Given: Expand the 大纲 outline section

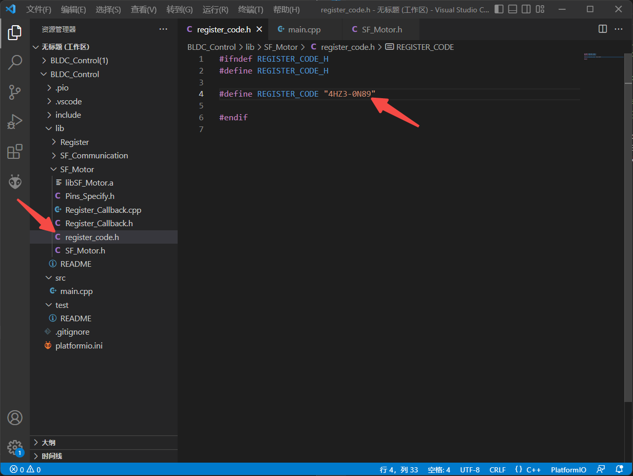Looking at the screenshot, I should pyautogui.click(x=48, y=443).
